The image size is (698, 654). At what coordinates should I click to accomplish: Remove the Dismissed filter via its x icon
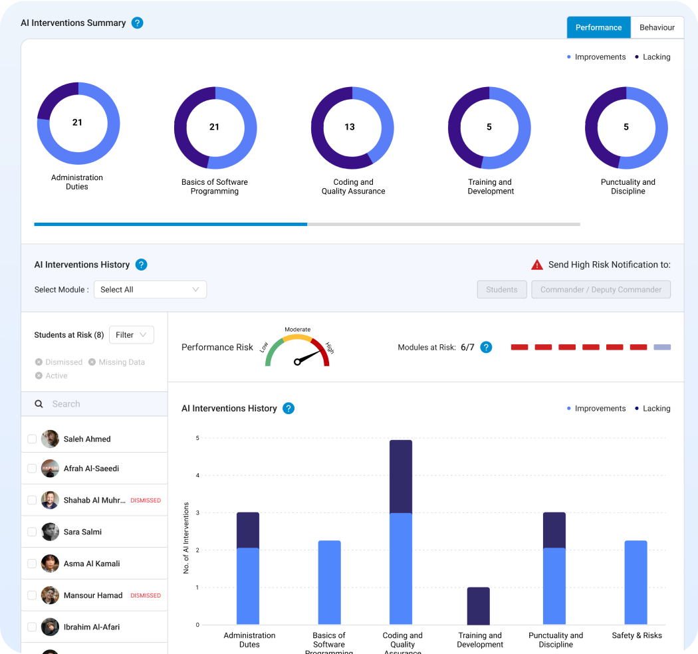39,362
